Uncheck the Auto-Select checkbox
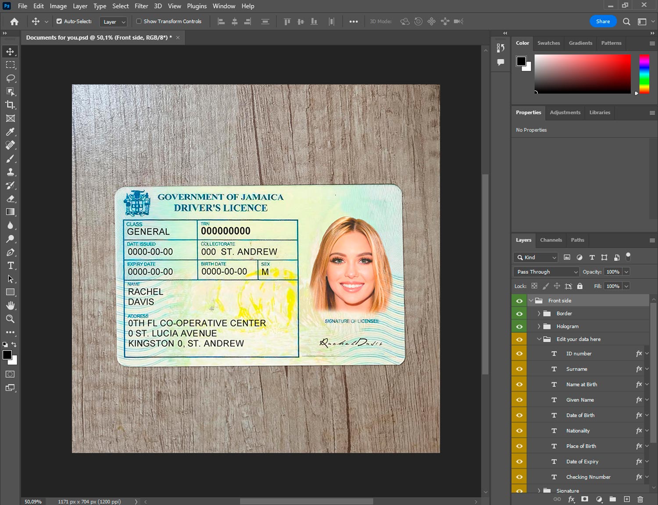Screen dimensions: 658x505 [59, 21]
